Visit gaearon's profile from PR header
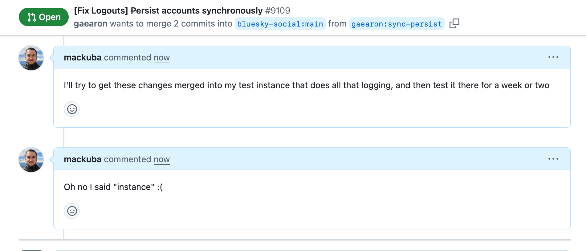Image resolution: width=586 pixels, height=251 pixels. pos(91,24)
